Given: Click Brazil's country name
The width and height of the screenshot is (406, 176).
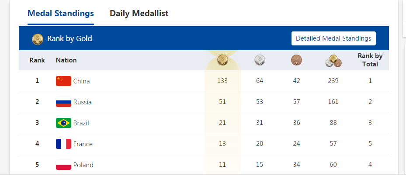Looking at the screenshot, I should tap(81, 123).
